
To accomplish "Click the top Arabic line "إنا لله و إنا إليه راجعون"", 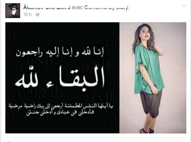I will point(60,52).
